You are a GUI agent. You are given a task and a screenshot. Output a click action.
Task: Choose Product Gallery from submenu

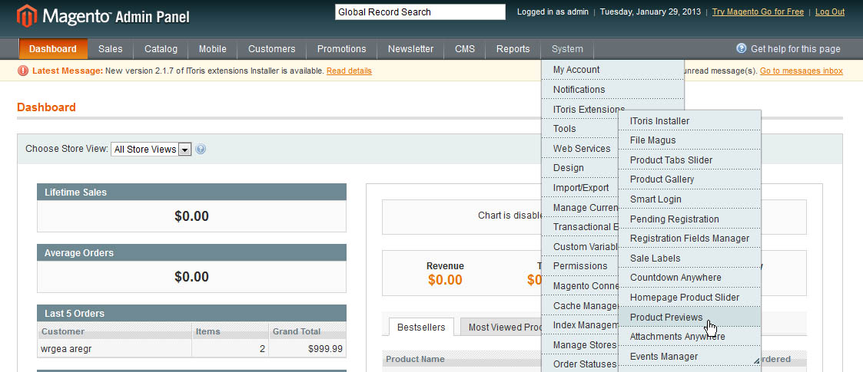tap(689, 179)
